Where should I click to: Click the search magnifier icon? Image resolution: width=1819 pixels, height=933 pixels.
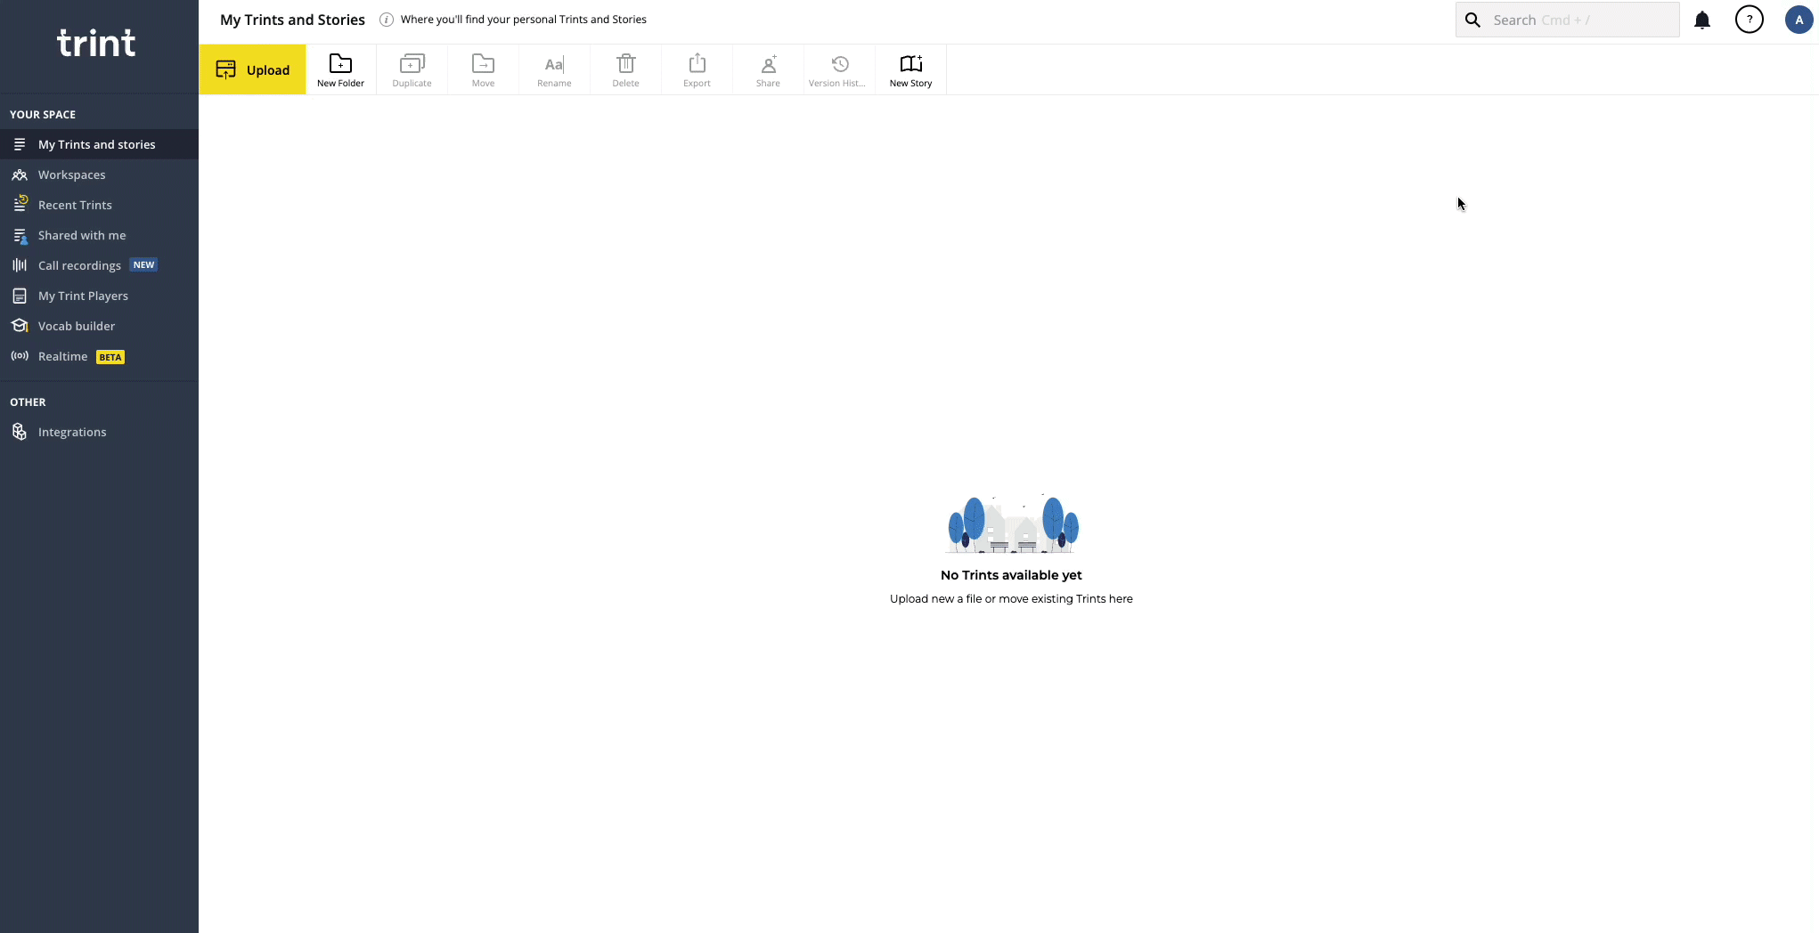point(1472,20)
